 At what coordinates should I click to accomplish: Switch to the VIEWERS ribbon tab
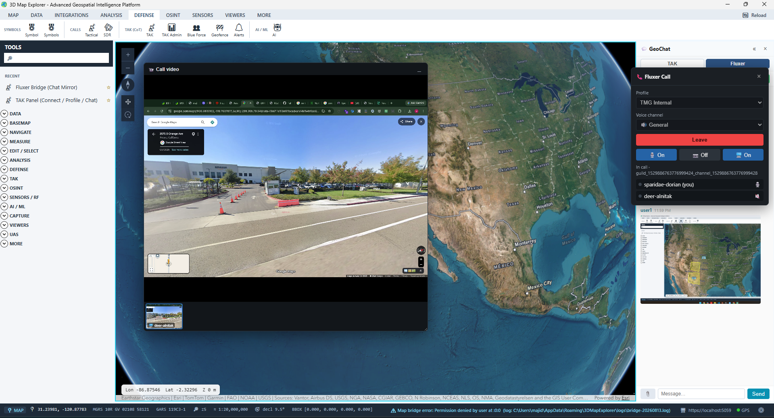click(235, 15)
